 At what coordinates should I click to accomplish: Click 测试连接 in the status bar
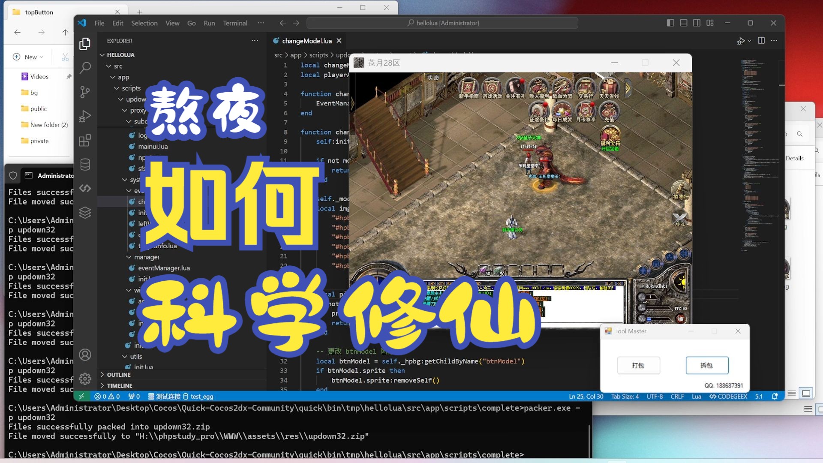(164, 397)
